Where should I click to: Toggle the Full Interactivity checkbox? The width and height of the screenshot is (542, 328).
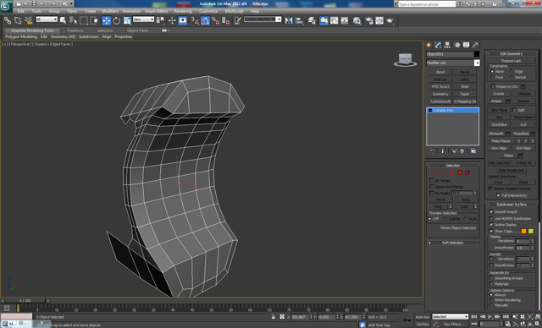[x=498, y=195]
